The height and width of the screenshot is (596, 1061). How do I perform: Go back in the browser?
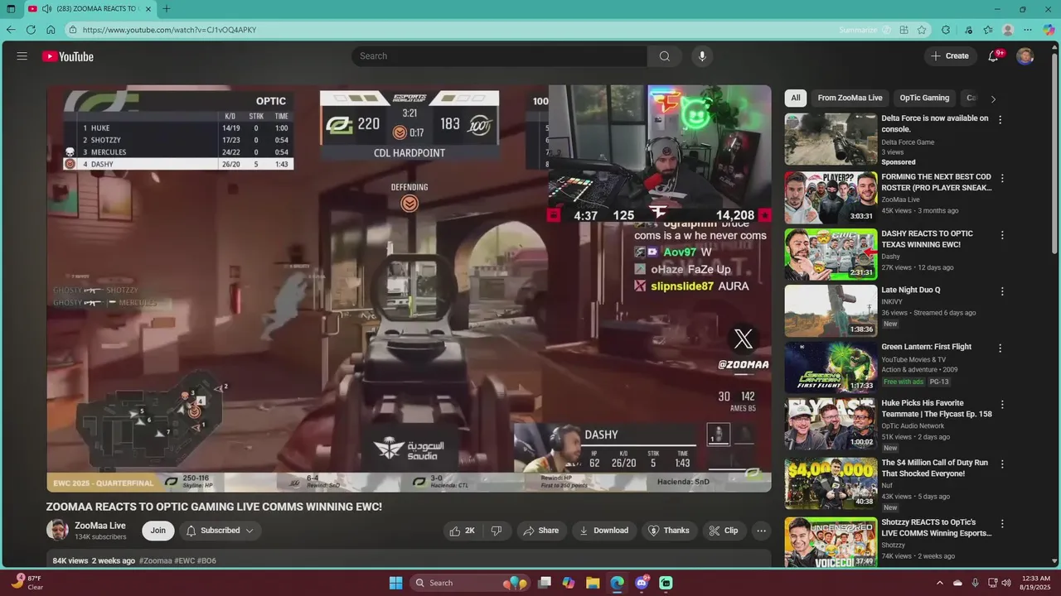11,30
